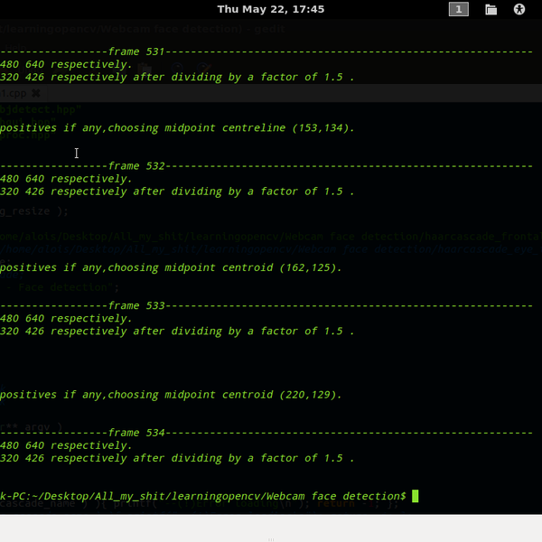
Task: Click the terminal prompt path ending in Webcam face detection$
Action: click(203, 496)
